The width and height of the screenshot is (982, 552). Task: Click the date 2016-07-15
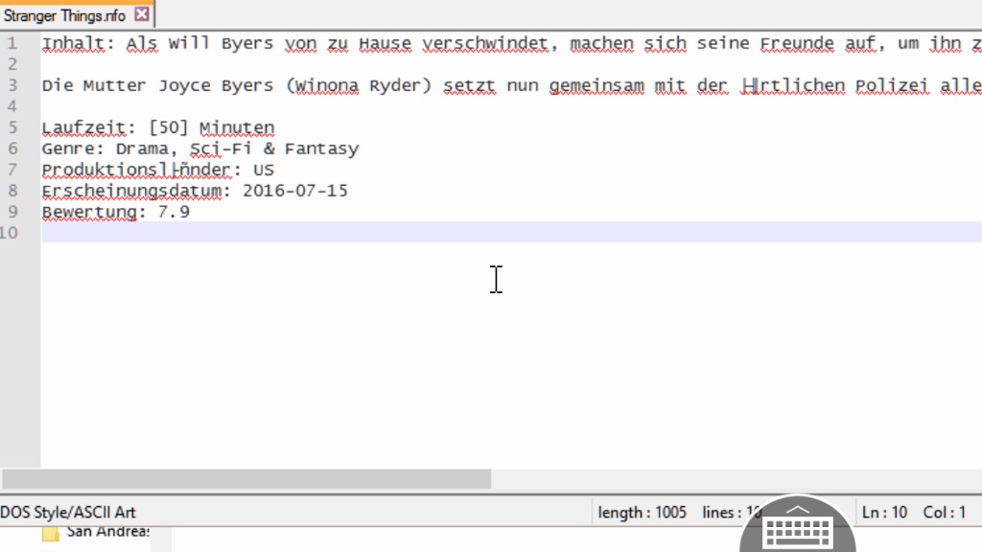(x=295, y=191)
